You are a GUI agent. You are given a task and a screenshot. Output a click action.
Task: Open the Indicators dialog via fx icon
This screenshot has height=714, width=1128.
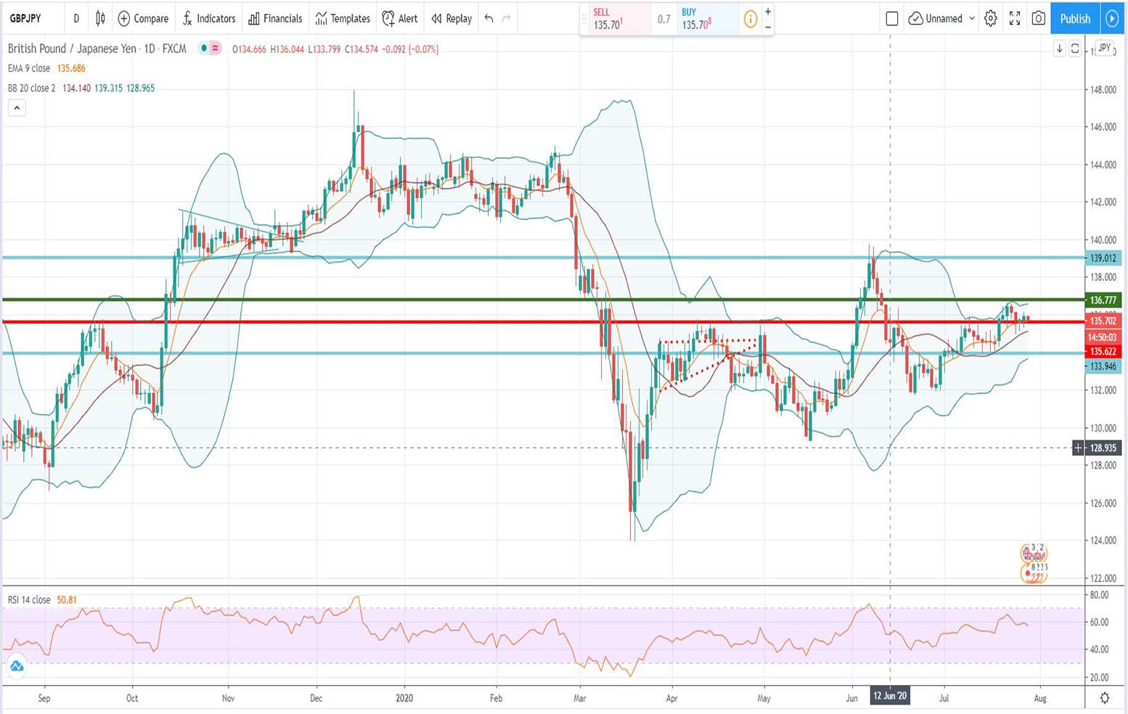pyautogui.click(x=187, y=19)
